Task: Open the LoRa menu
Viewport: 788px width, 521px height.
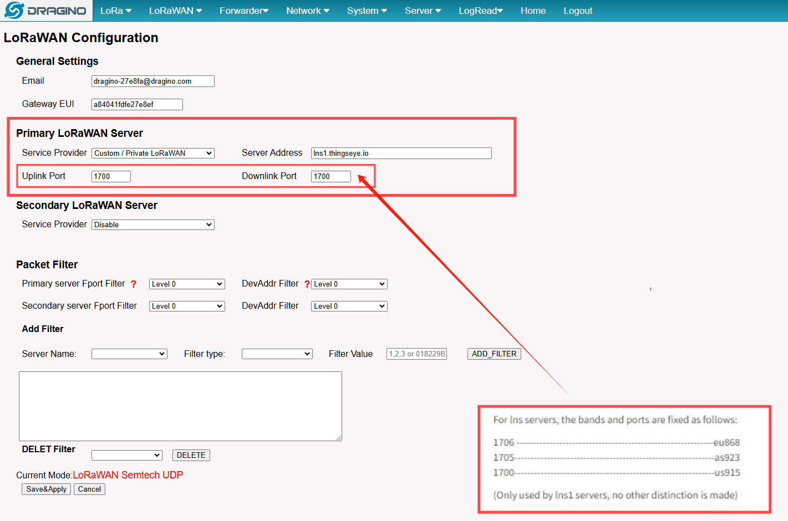Action: point(115,11)
